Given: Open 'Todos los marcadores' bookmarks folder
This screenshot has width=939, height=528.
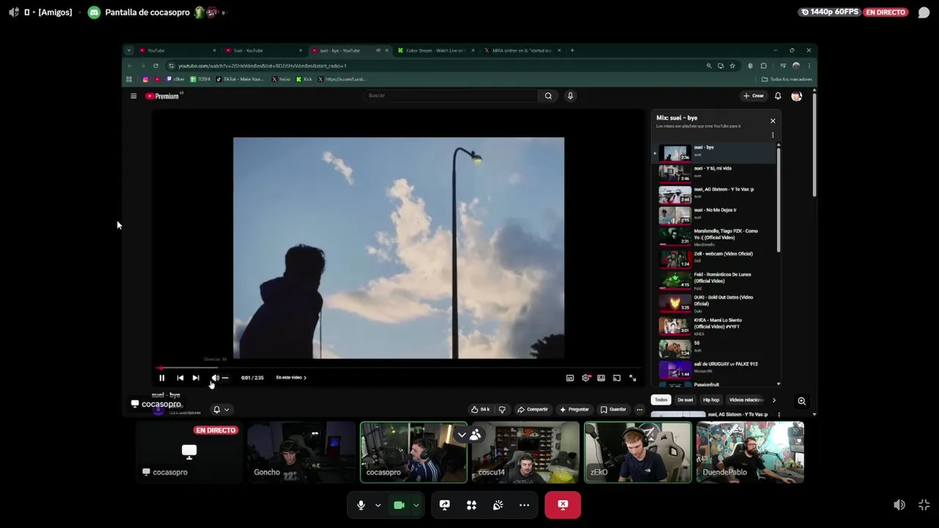Looking at the screenshot, I should (x=787, y=79).
